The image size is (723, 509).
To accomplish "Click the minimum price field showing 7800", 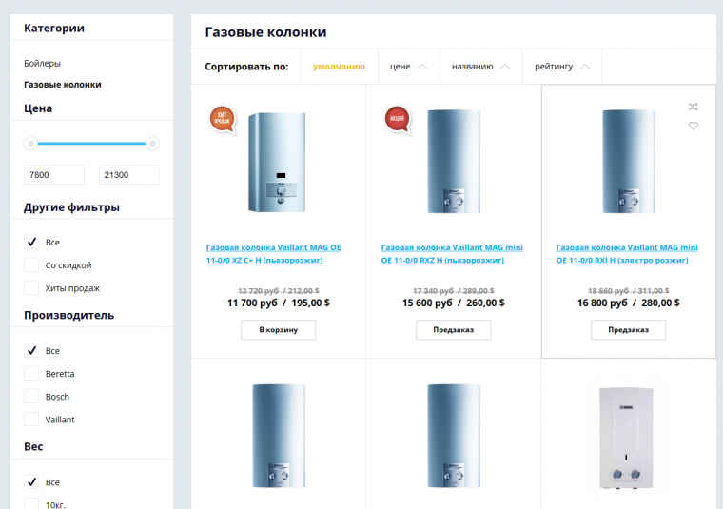I will tap(54, 175).
